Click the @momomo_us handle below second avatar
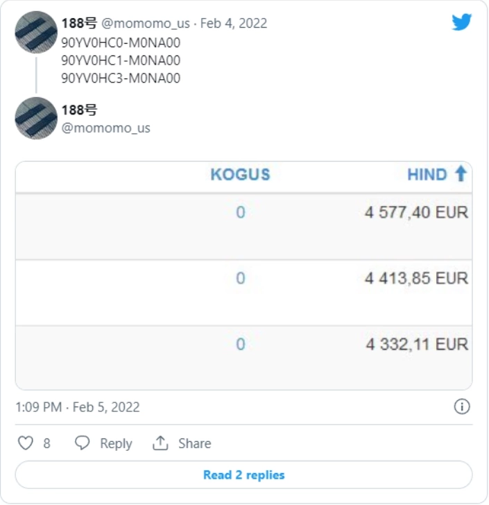This screenshot has height=505, width=489. click(x=105, y=128)
